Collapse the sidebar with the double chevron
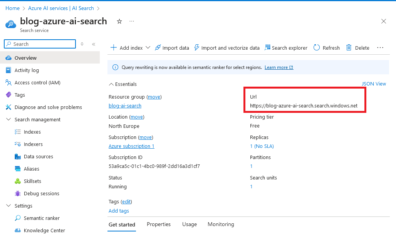Viewport: 396px width, 238px height. (x=94, y=44)
